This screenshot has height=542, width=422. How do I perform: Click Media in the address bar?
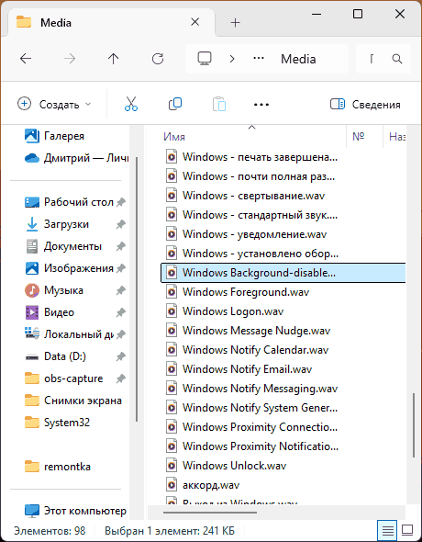coord(298,59)
